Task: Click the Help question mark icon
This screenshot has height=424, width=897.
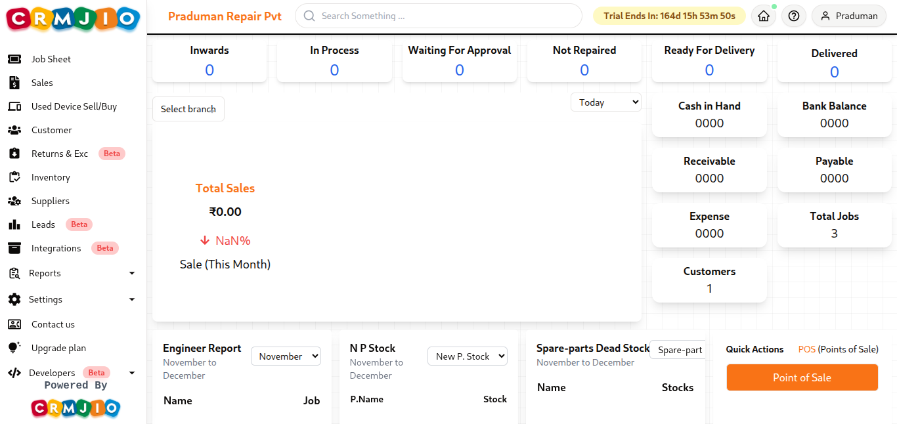Action: (793, 15)
